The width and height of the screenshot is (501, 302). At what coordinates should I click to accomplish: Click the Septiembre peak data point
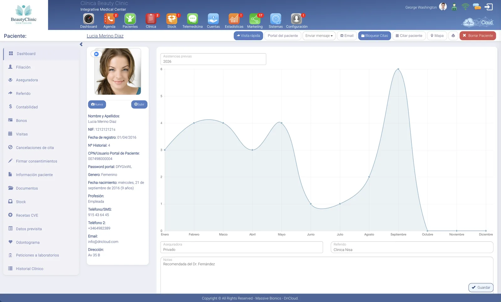click(x=398, y=69)
